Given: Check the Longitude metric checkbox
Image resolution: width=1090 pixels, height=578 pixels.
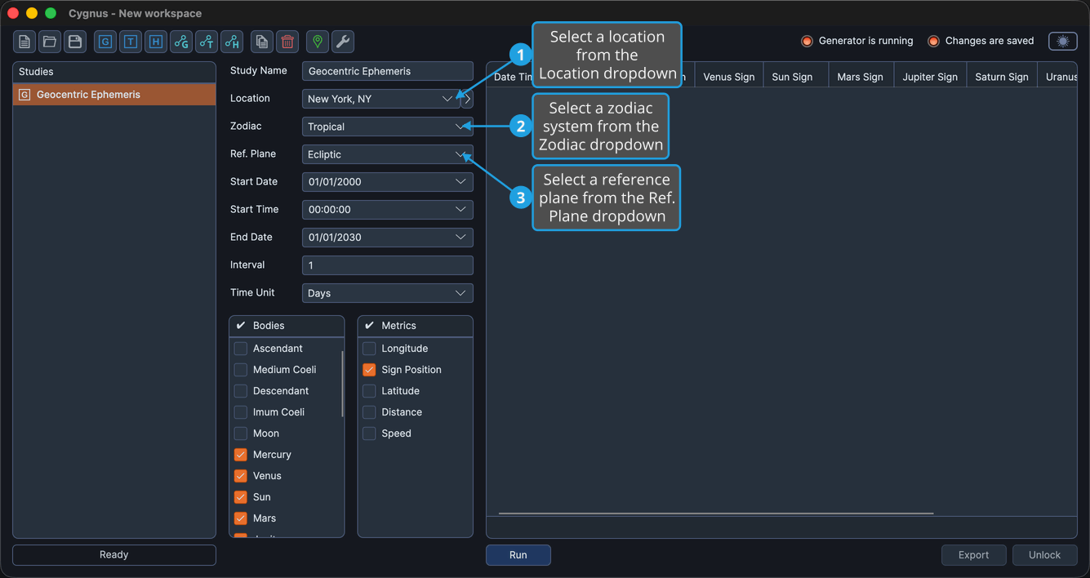Looking at the screenshot, I should click(x=369, y=349).
